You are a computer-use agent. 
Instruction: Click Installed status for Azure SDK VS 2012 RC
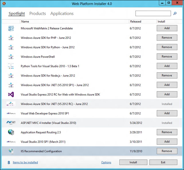(x=167, y=104)
